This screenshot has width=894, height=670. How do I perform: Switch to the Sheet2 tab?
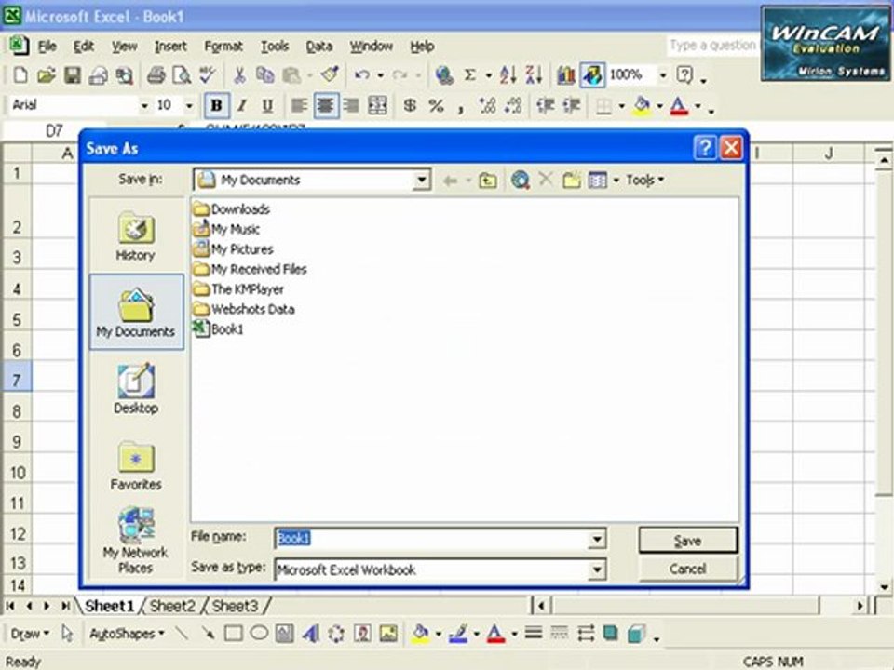(x=173, y=605)
